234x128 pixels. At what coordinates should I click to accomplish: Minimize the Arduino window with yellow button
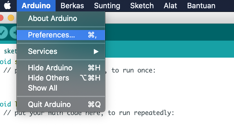tap(11, 18)
